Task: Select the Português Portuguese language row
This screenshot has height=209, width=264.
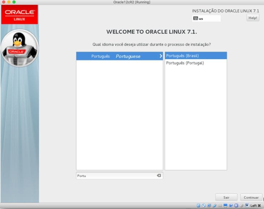Action: tap(120, 56)
